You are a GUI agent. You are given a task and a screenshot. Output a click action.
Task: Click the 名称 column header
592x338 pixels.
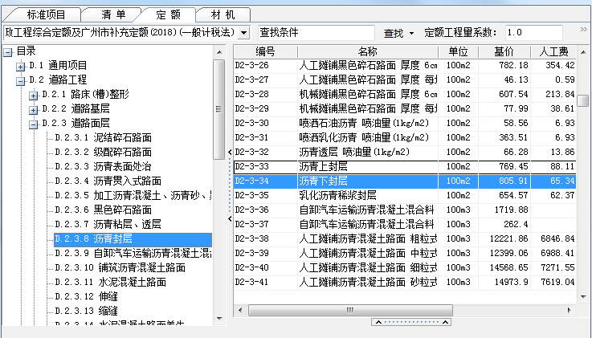tap(368, 51)
